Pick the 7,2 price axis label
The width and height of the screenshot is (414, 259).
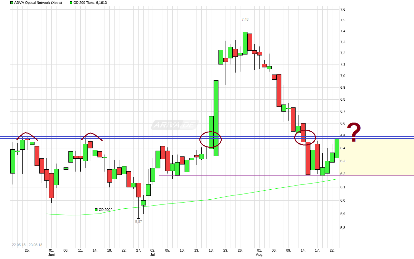tap(343, 53)
